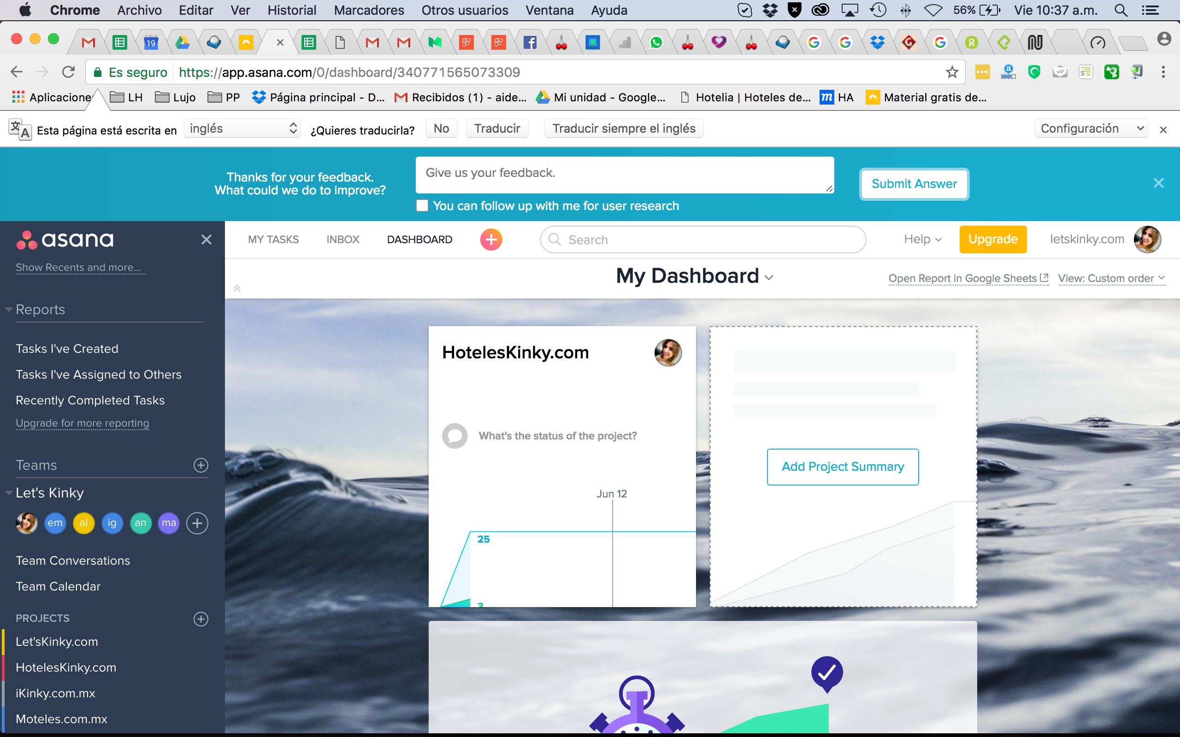Image resolution: width=1180 pixels, height=737 pixels.
Task: Close the Chrome translate bar
Action: point(1163,129)
